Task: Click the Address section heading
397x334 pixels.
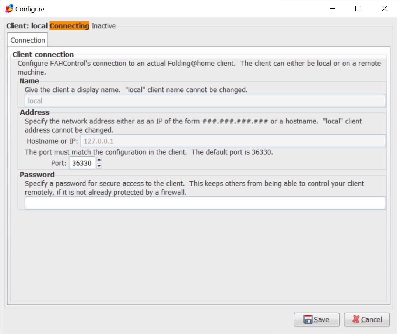Action: [35, 112]
